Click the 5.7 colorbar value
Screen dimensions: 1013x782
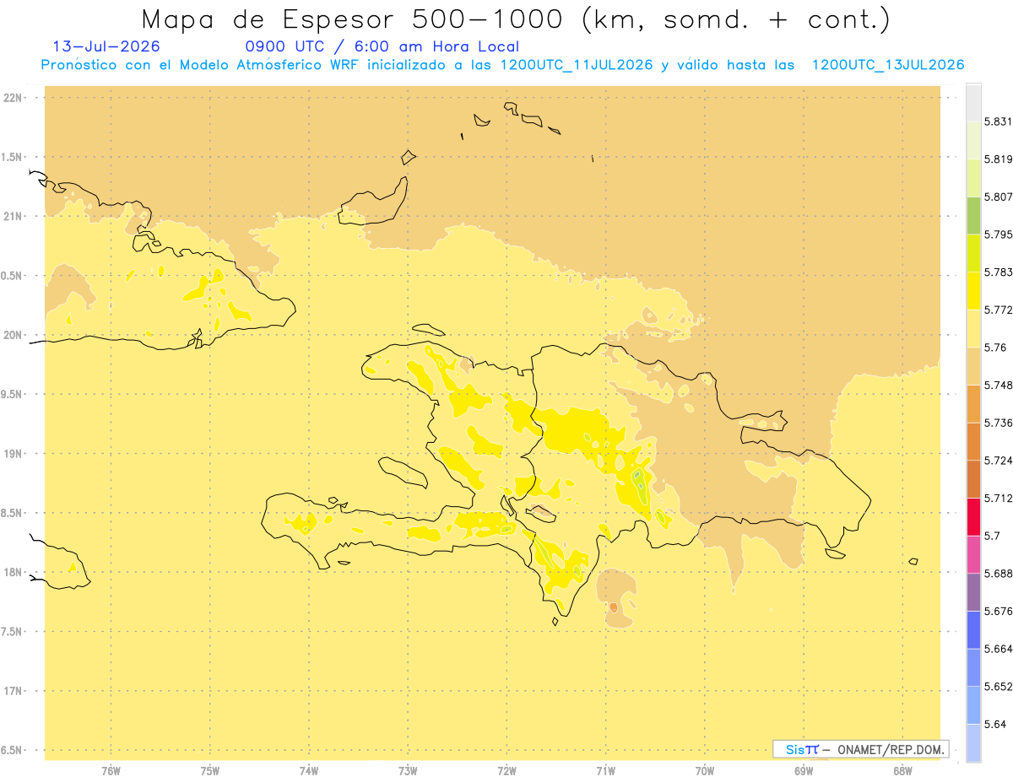[992, 536]
